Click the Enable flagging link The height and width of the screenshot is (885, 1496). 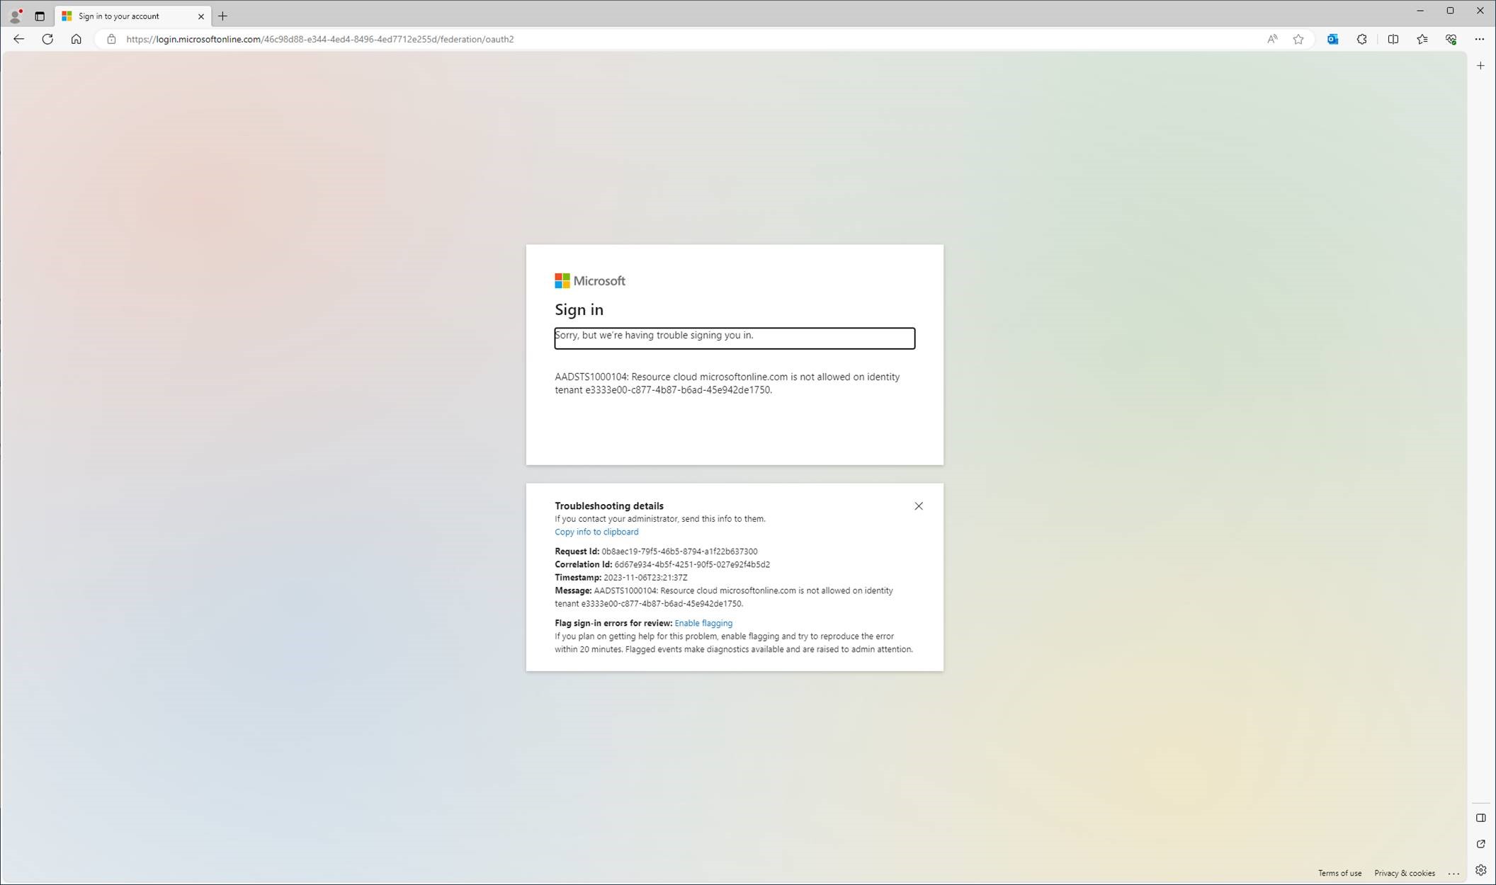[x=703, y=623]
